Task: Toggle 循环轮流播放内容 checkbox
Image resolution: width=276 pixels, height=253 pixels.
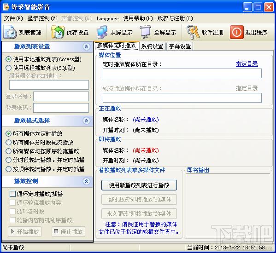Action: (x=13, y=202)
